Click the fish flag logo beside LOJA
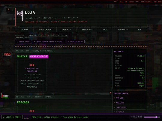This screenshot has height=121, width=162. point(20,16)
